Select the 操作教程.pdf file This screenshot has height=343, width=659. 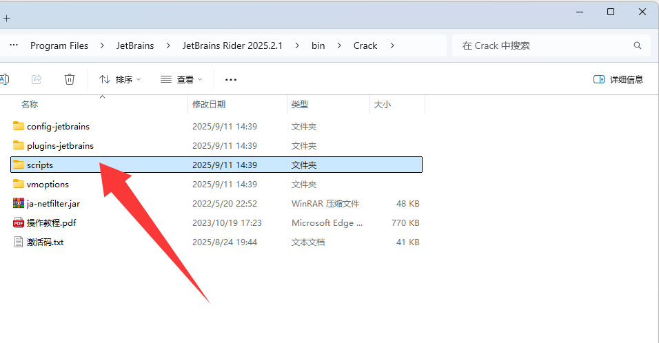[x=216, y=223]
